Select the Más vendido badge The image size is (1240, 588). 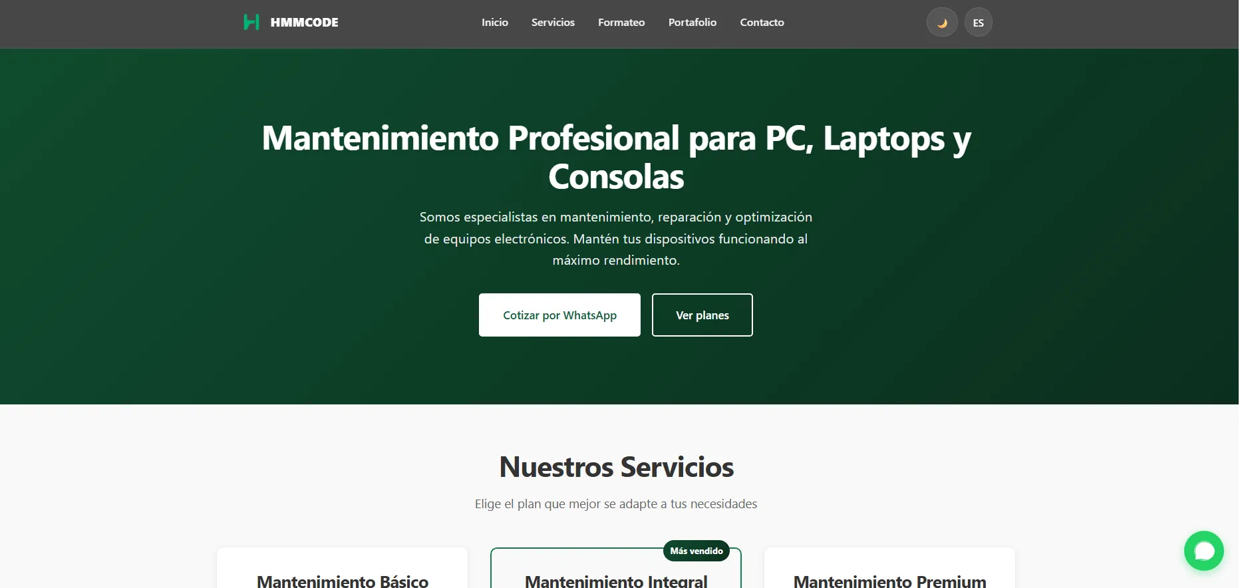pyautogui.click(x=697, y=551)
